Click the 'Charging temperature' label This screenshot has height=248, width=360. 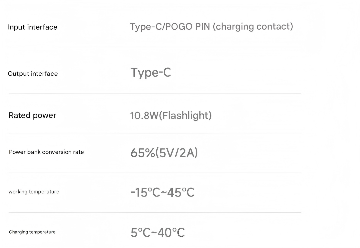point(32,232)
